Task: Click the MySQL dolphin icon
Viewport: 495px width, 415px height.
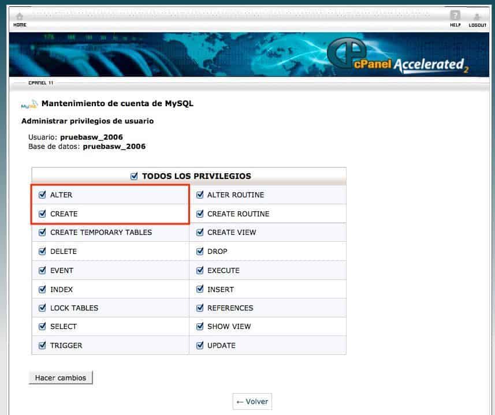Action: (x=29, y=104)
